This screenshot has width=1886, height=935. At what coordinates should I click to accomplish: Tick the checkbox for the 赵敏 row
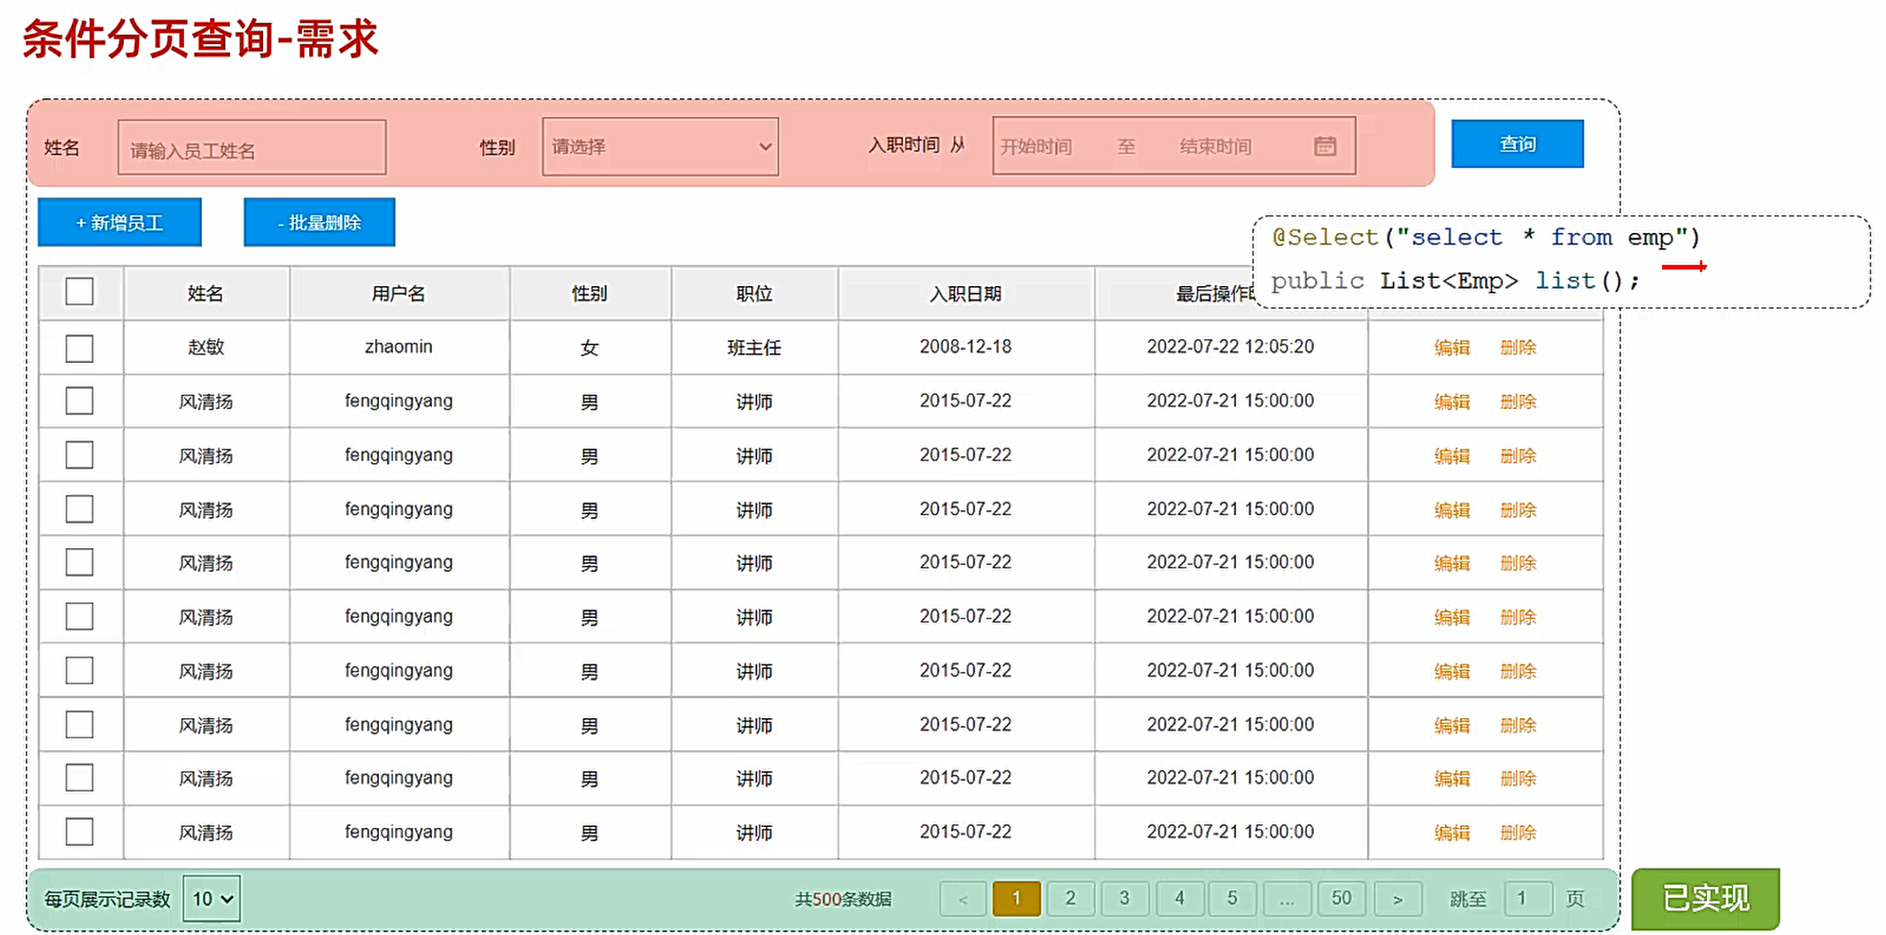80,348
